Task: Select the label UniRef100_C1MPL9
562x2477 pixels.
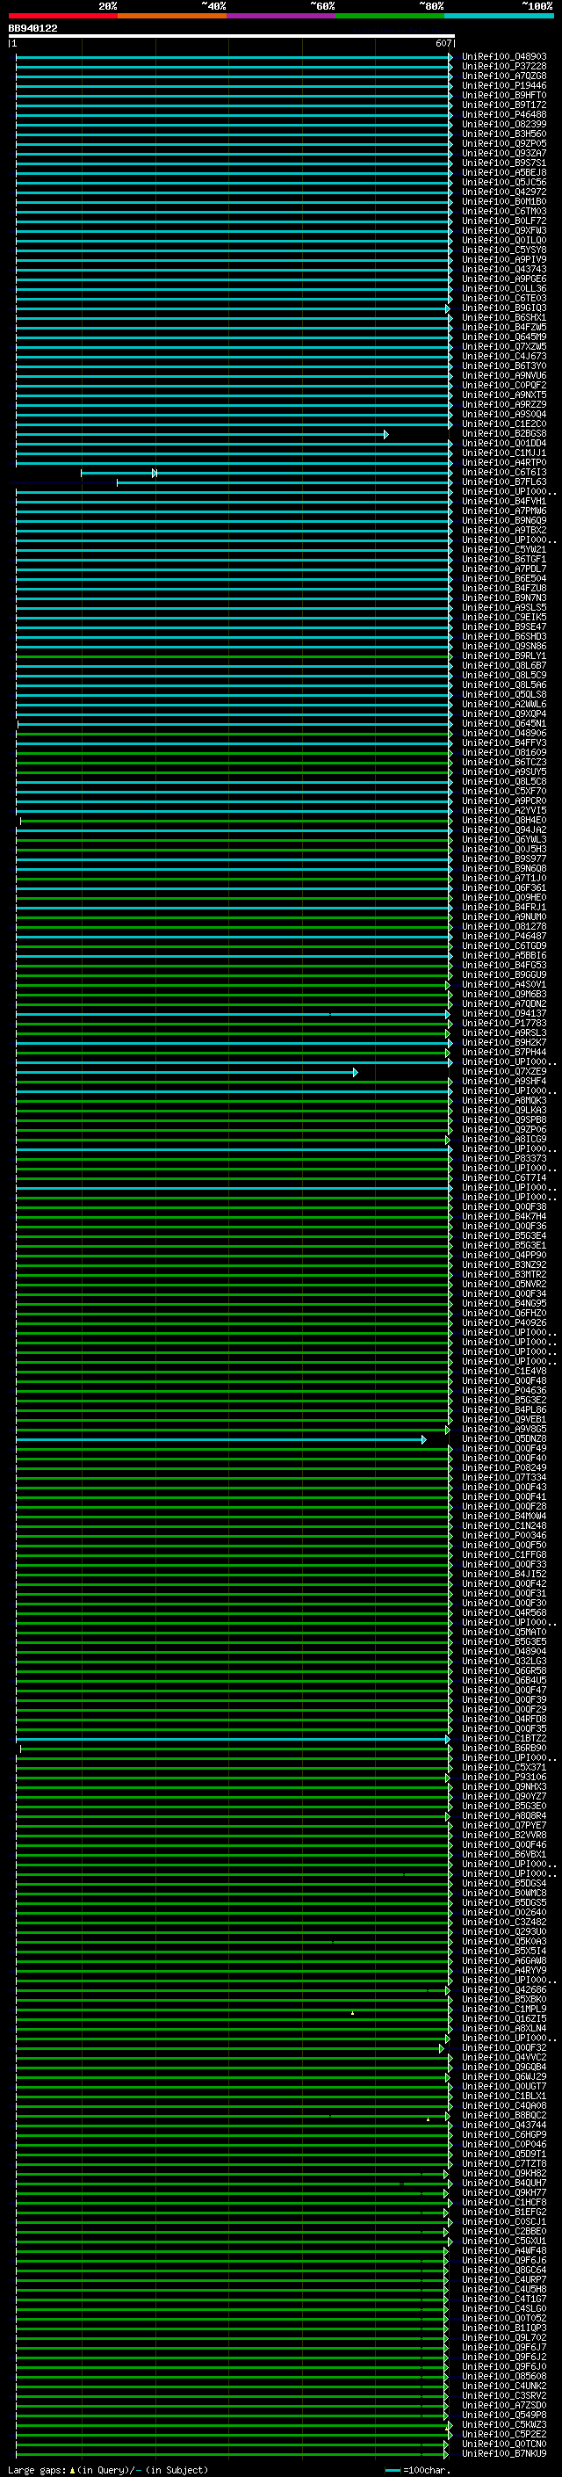Action: [503, 2009]
